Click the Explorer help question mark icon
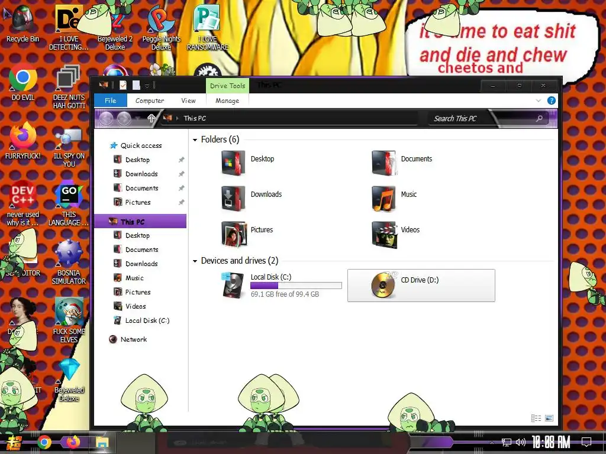Screen dimensions: 606x454 point(552,100)
